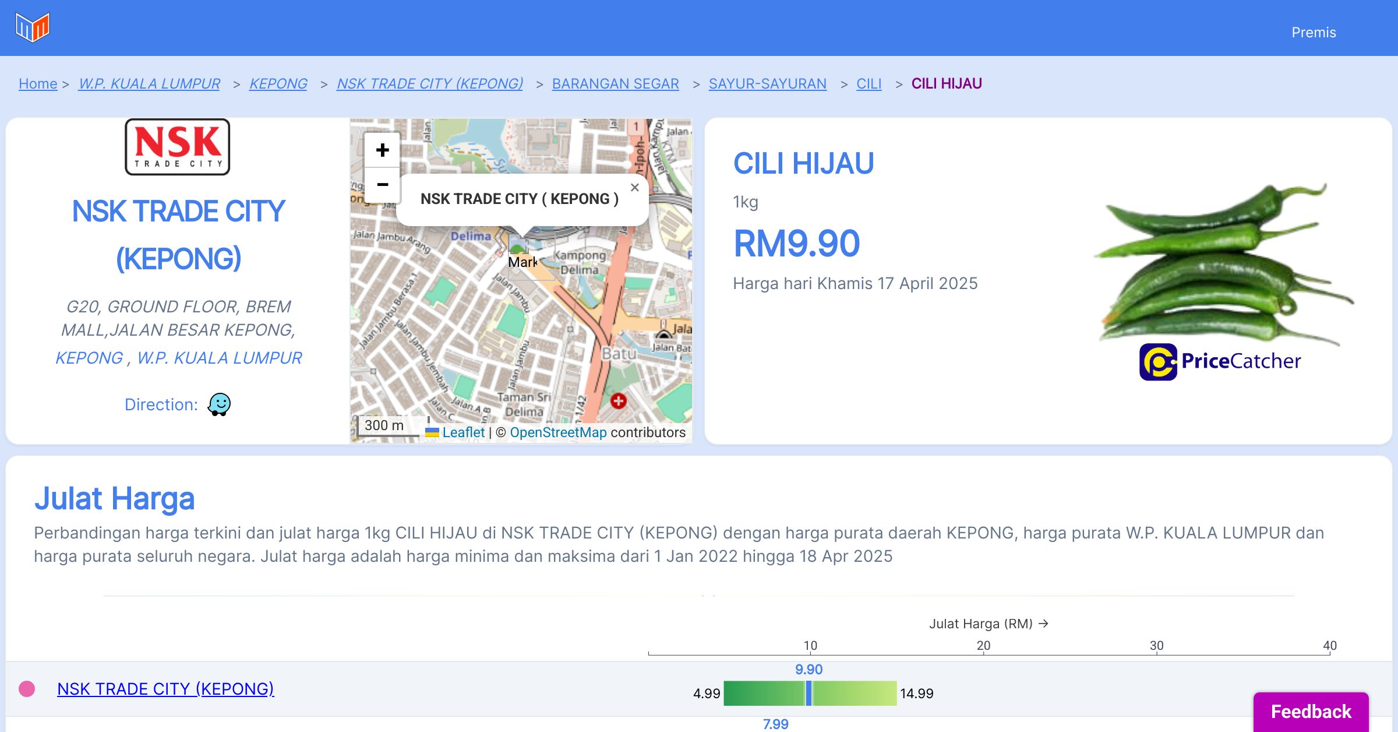Click the pink dot beside NSK Trade City row
Screen dimensions: 1398x732
click(27, 689)
